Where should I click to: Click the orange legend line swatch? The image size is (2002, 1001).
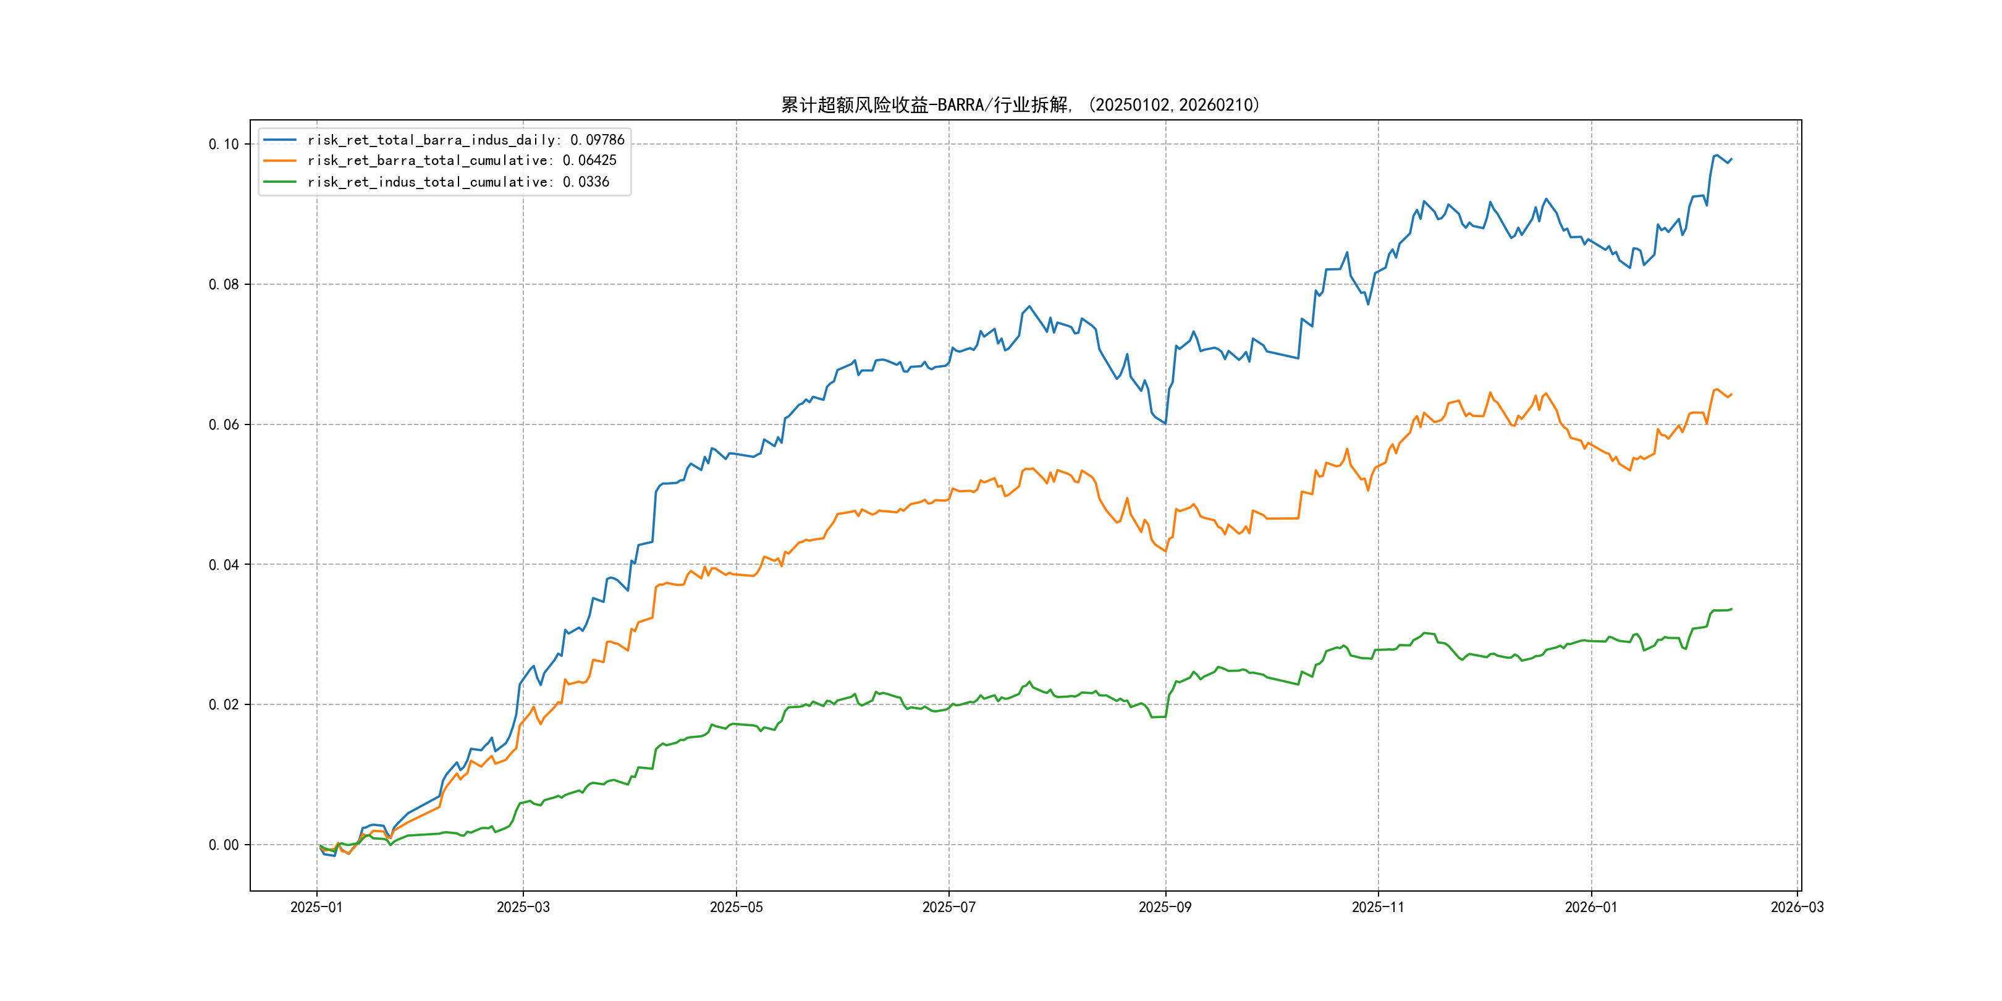(x=280, y=161)
